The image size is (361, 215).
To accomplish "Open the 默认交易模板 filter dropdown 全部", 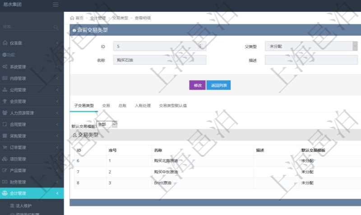I will click(x=107, y=124).
